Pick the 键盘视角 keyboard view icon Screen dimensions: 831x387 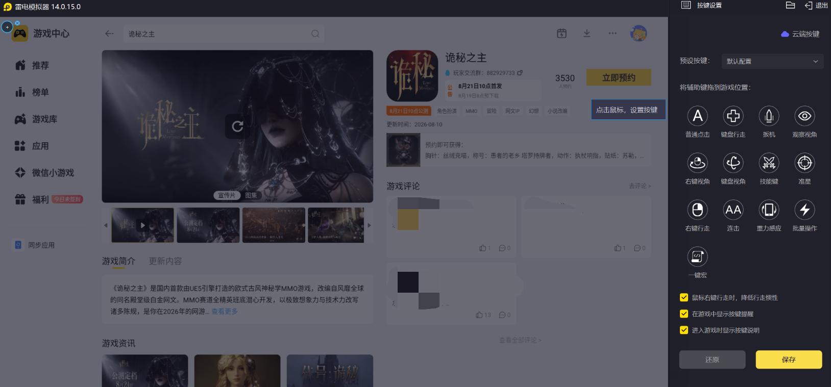tap(733, 163)
